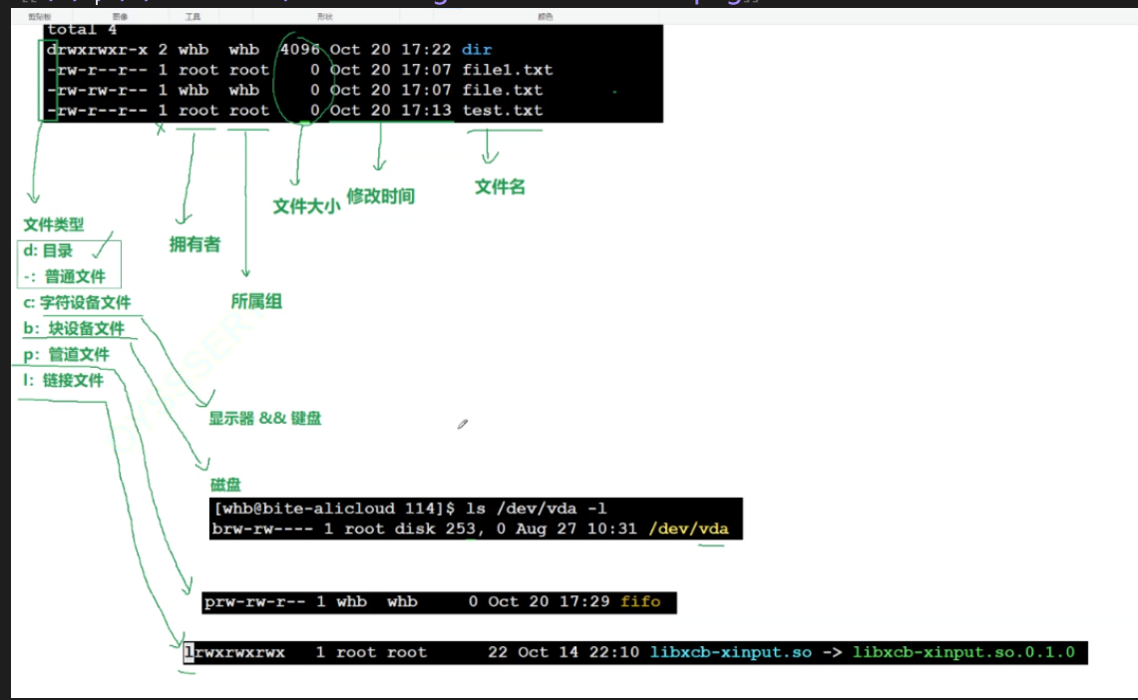
Task: Click the blue 'dir' directory name
Action: click(x=477, y=50)
